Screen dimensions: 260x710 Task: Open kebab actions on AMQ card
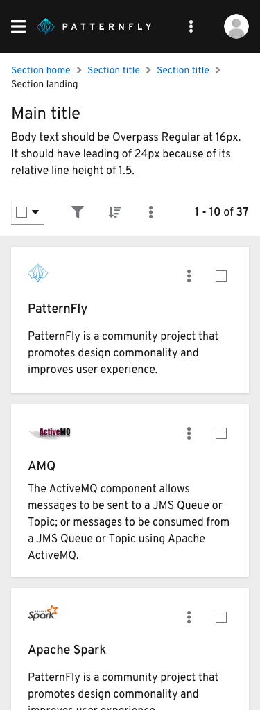189,433
